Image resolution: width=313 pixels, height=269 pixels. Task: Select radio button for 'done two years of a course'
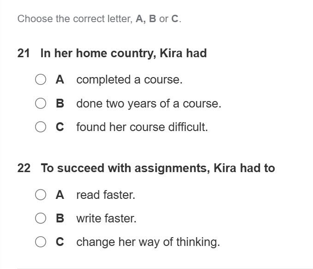41,104
